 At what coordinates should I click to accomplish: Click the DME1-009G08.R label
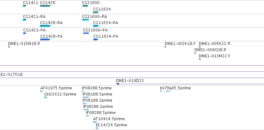210,50
